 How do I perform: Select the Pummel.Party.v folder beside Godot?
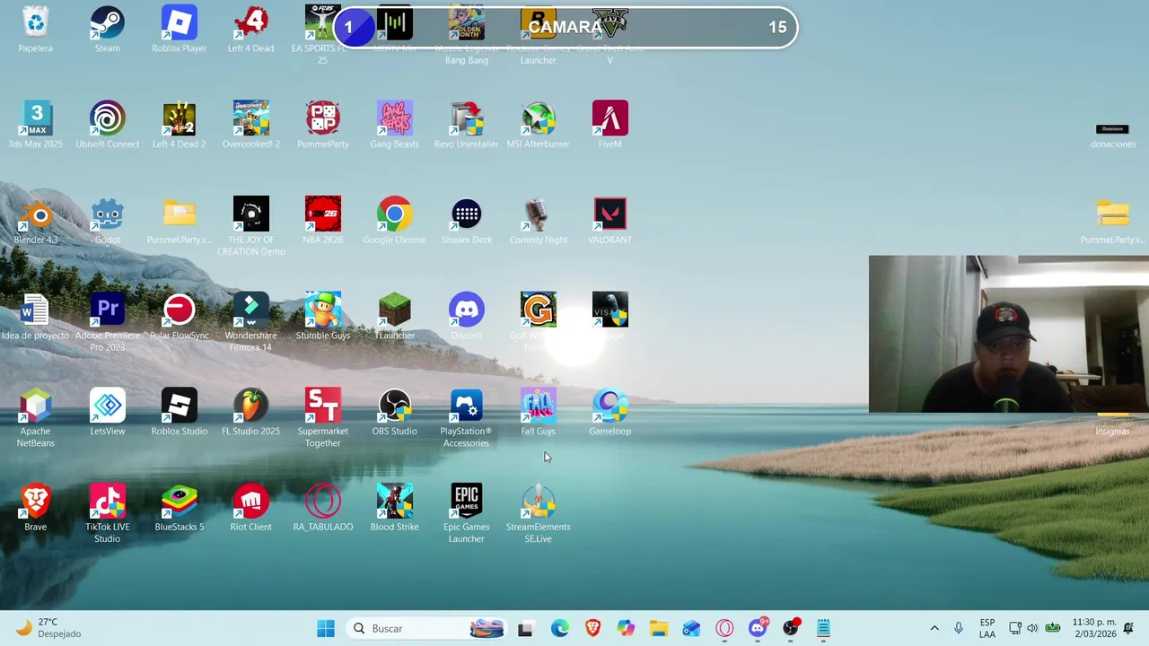pyautogui.click(x=180, y=221)
